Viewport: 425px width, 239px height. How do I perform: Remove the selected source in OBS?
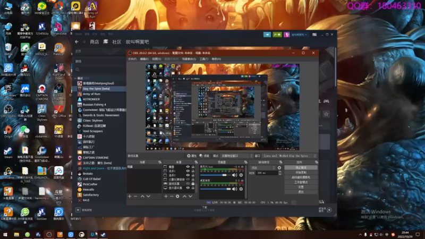point(172,196)
